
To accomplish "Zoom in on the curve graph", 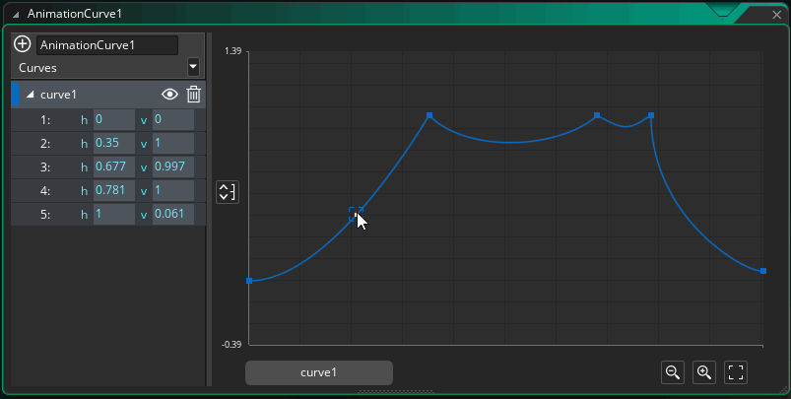I will click(x=704, y=372).
